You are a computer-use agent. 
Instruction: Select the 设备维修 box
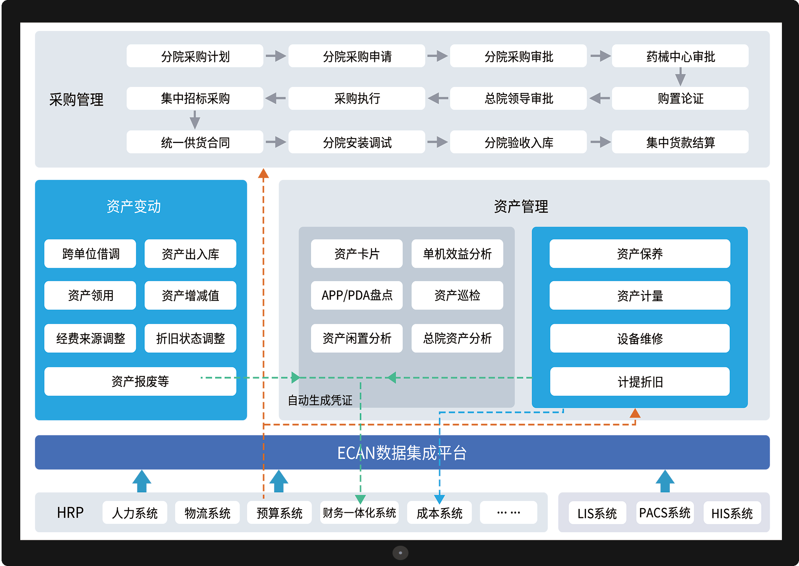(x=639, y=338)
